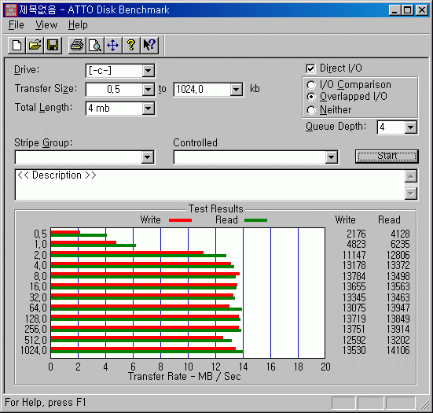433x413 pixels.
Task: Click the Read value 13947
Action: (398, 308)
